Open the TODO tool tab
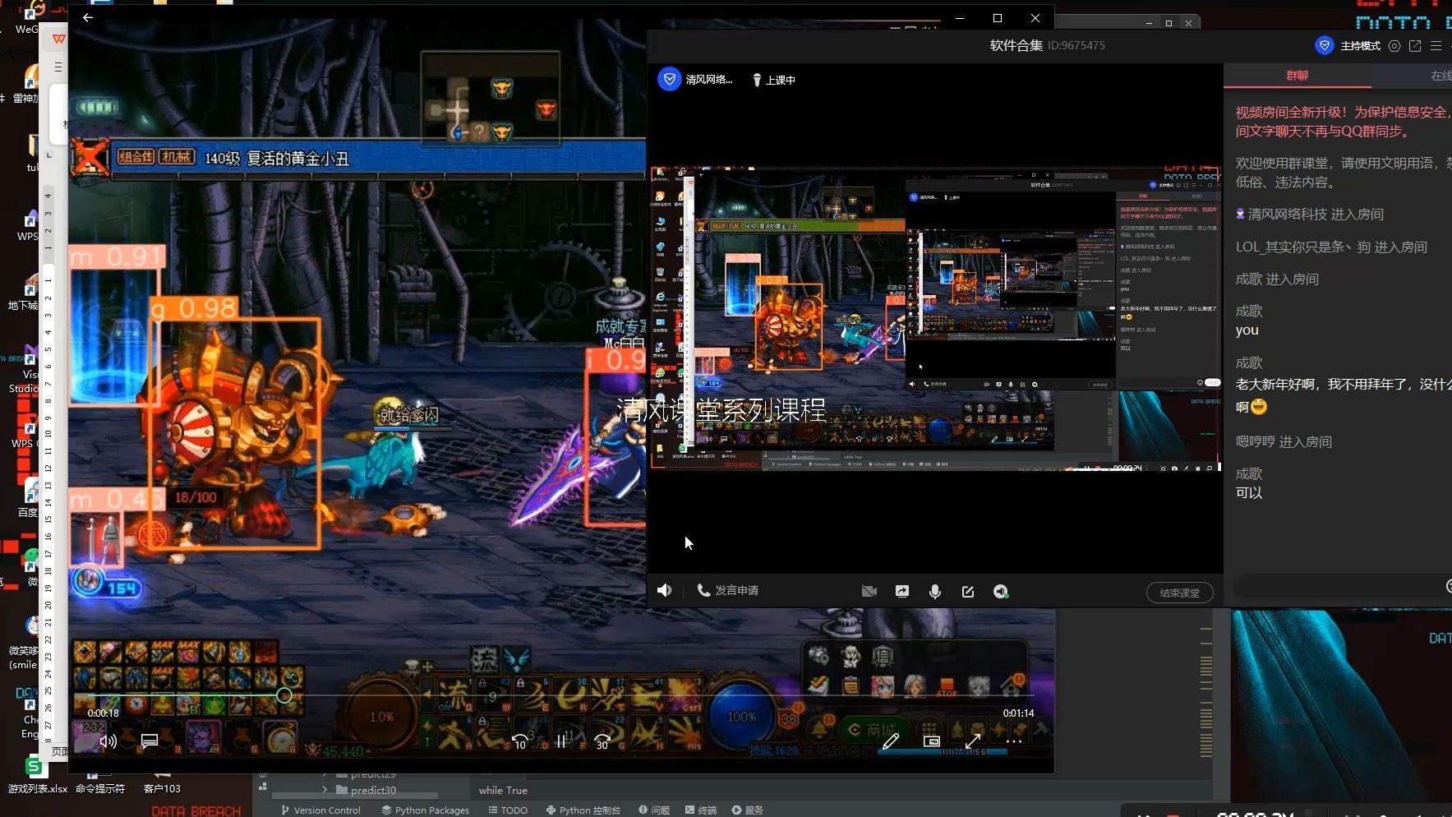This screenshot has width=1452, height=817. click(x=508, y=810)
